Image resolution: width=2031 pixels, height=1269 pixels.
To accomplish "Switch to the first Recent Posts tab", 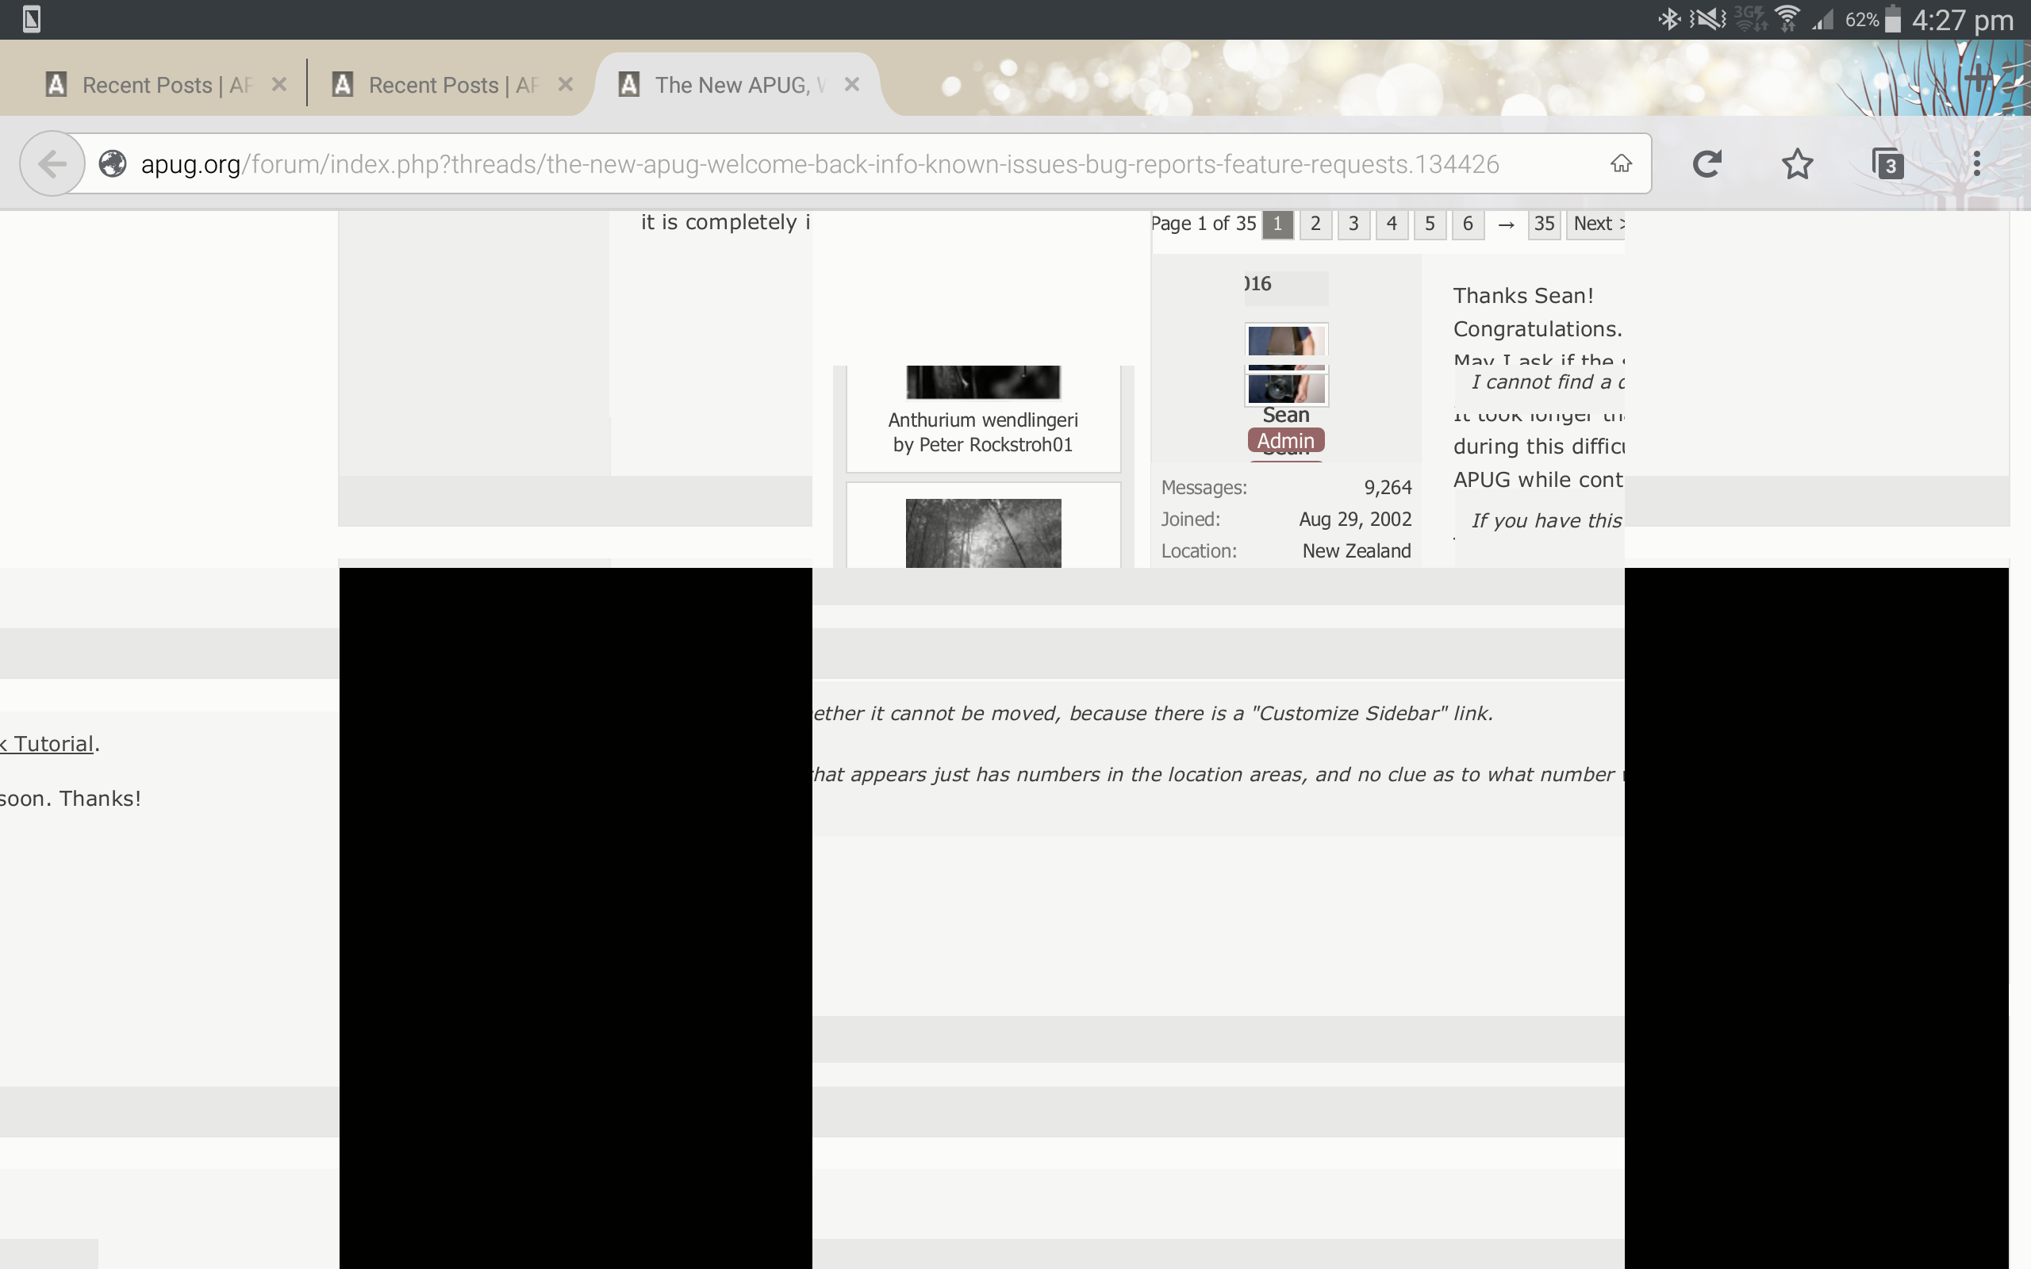I will [x=151, y=84].
